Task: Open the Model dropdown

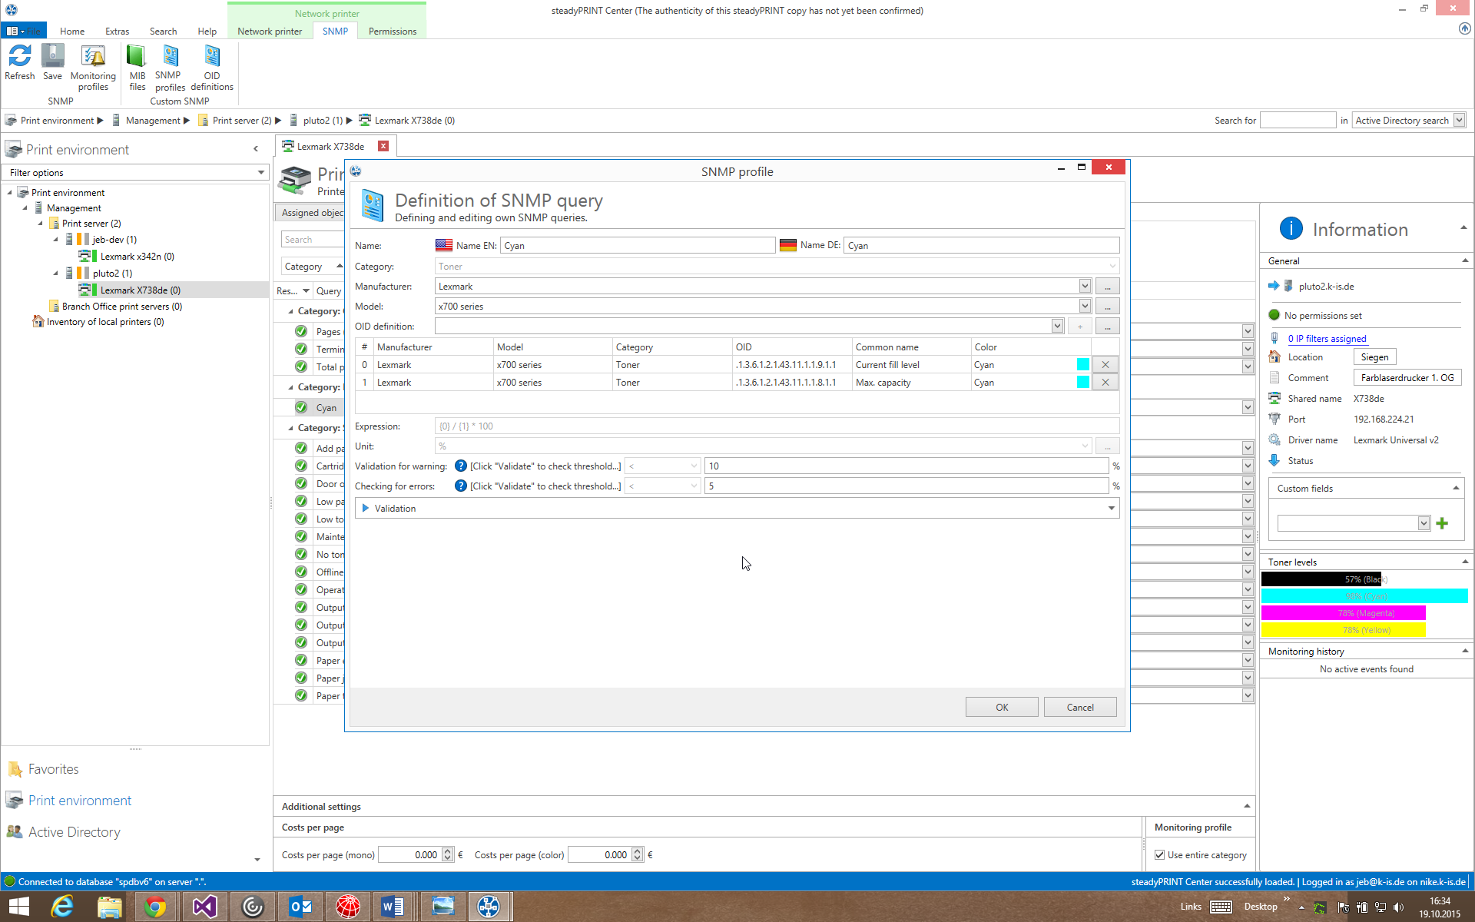Action: (1084, 307)
